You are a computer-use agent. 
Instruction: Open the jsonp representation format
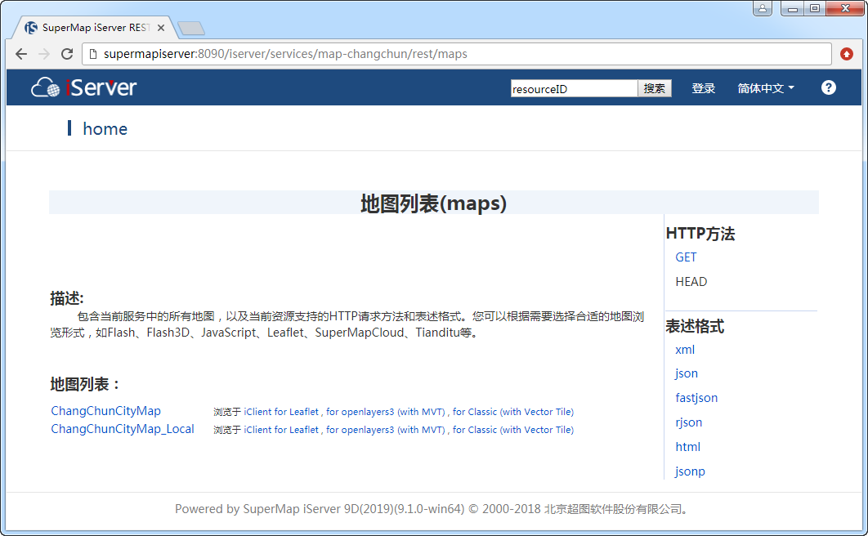coord(690,471)
